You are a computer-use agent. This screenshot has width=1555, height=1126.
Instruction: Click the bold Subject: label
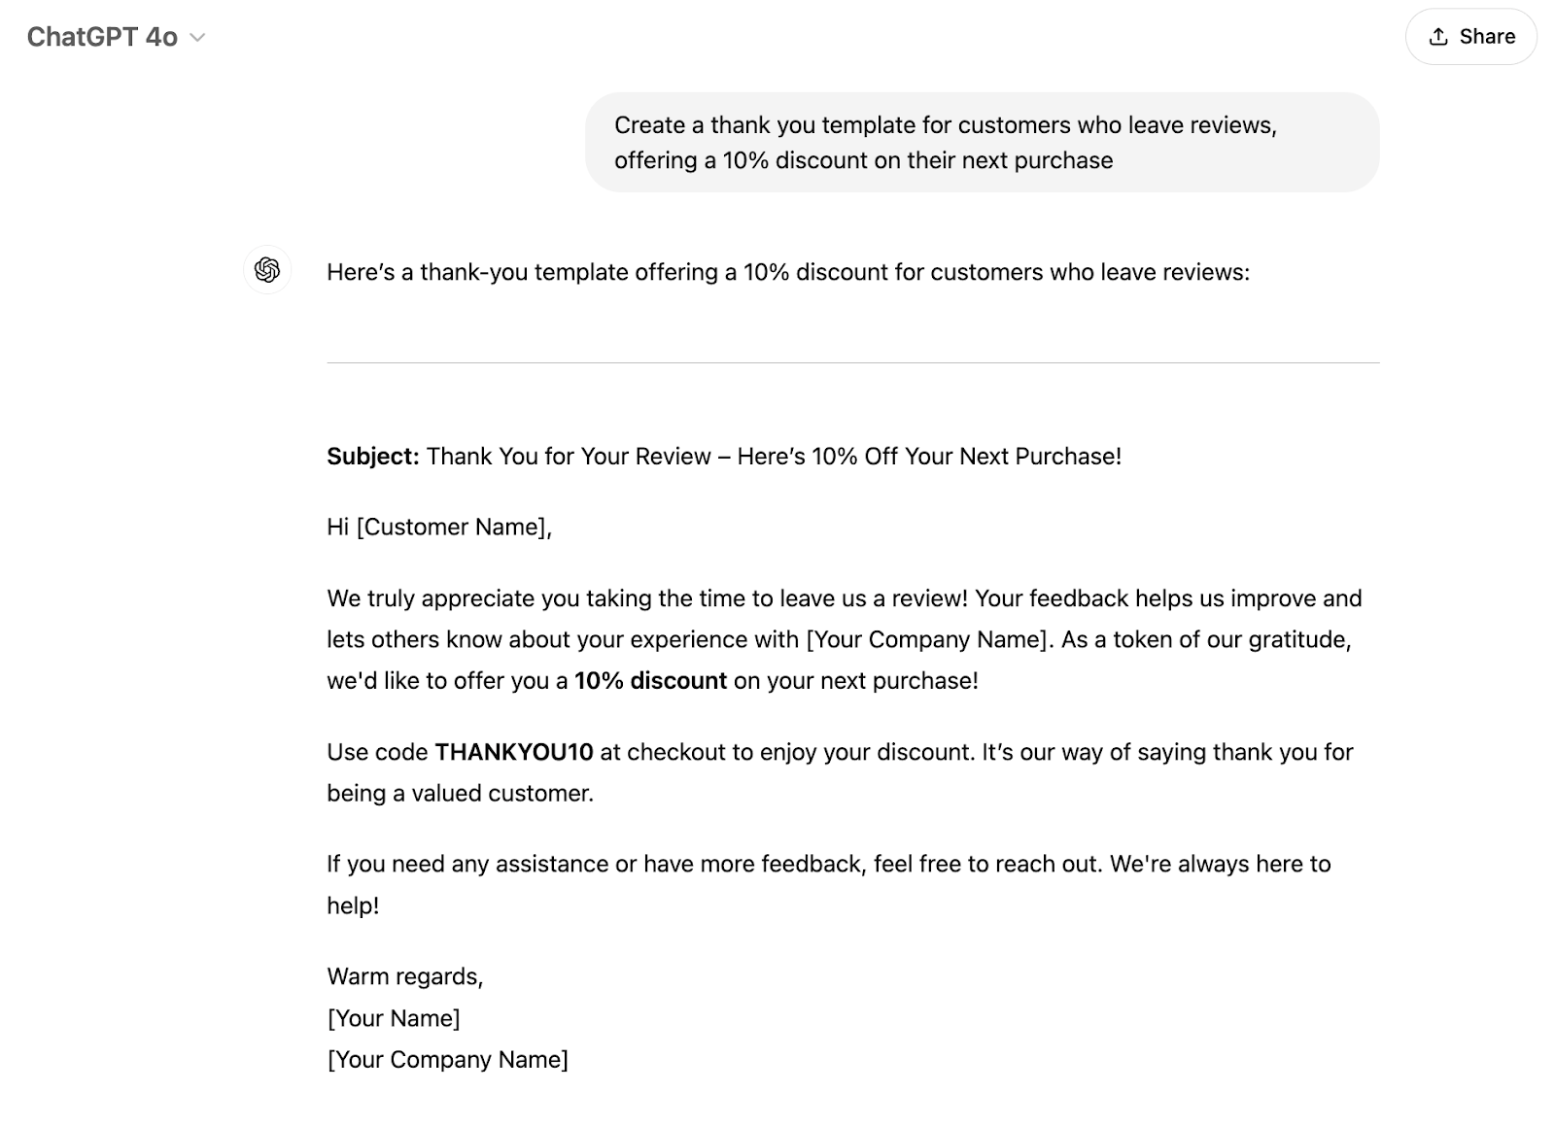pos(372,457)
